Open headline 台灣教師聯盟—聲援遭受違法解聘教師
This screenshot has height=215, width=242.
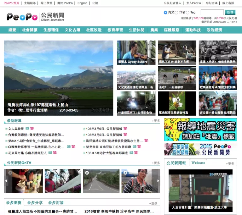tap(36, 135)
